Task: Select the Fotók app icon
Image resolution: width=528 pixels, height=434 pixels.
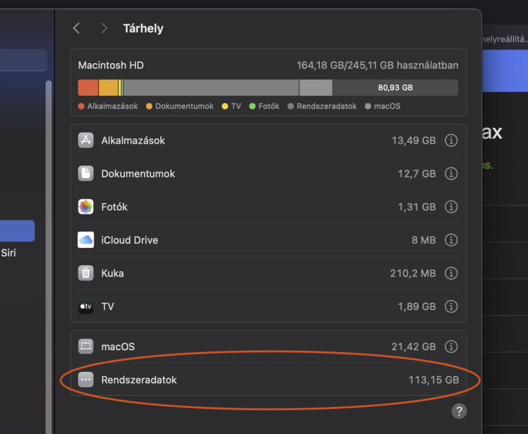Action: pos(86,206)
